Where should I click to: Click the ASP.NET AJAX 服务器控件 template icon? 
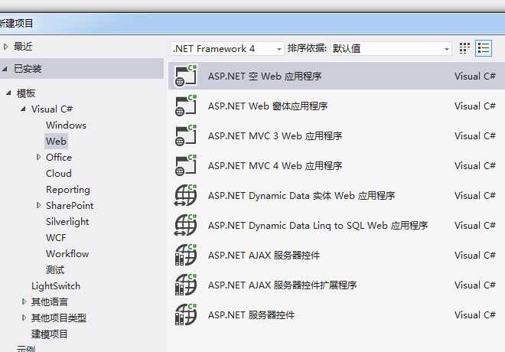[186, 255]
